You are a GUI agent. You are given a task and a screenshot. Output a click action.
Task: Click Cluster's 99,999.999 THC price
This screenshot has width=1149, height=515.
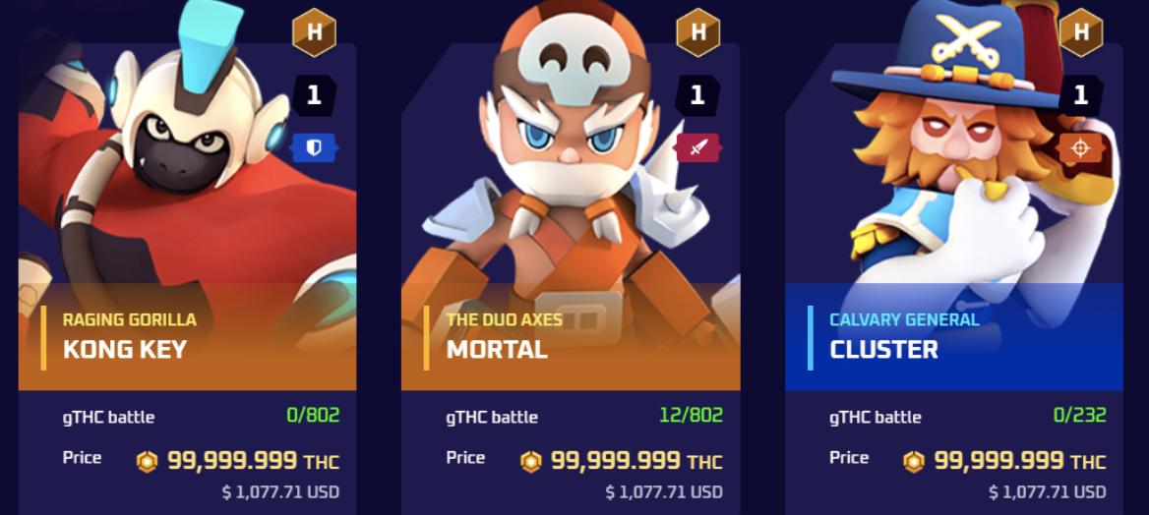pos(1020,462)
